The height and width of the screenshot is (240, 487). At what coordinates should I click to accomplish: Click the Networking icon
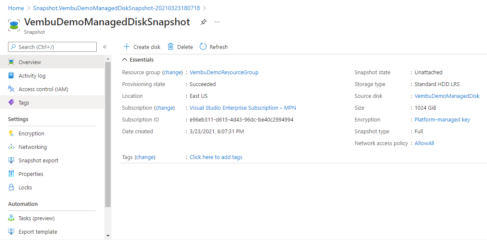(x=11, y=147)
